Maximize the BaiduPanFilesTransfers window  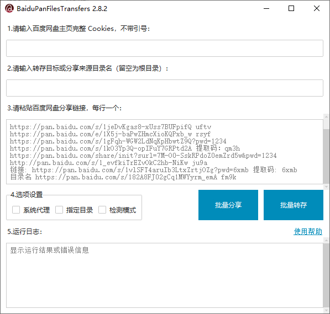[x=291, y=8]
